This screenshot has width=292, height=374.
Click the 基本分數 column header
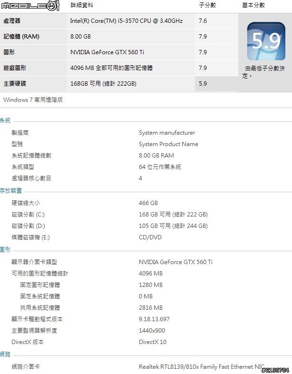click(253, 5)
